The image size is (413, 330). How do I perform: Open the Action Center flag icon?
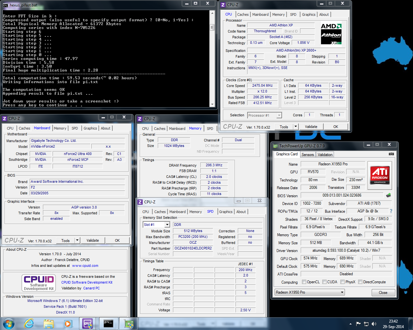pyautogui.click(x=358, y=324)
